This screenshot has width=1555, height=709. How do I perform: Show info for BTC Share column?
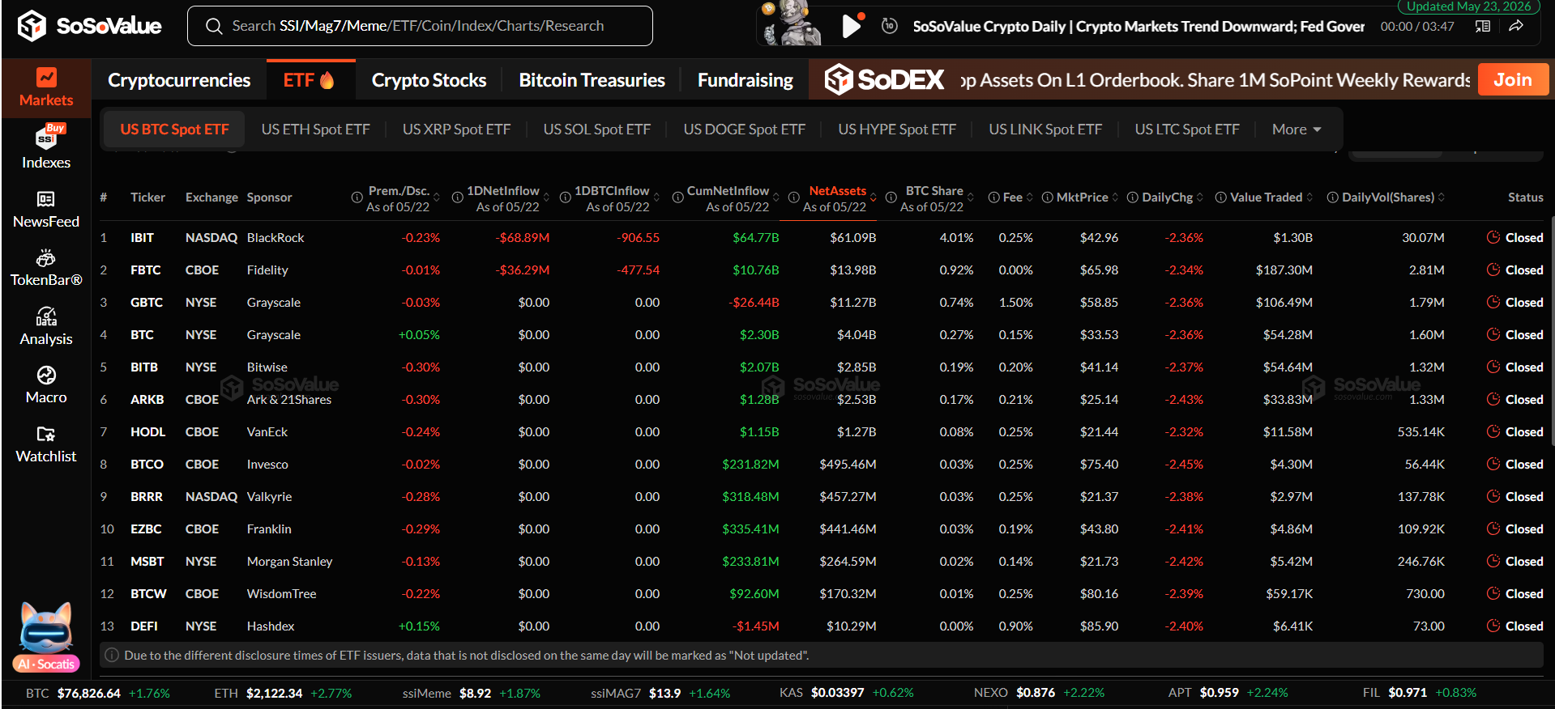[x=891, y=197]
